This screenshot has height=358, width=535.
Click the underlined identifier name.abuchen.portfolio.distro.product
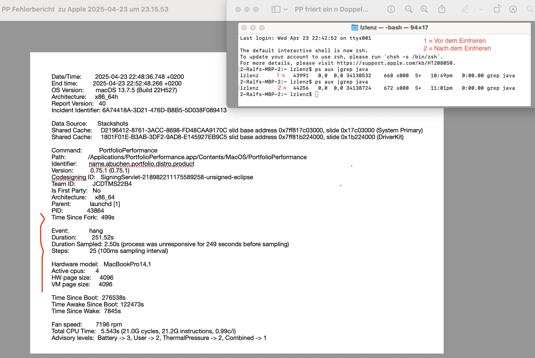[142, 164]
